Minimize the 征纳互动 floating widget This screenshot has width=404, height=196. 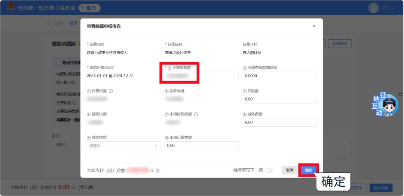(x=400, y=94)
